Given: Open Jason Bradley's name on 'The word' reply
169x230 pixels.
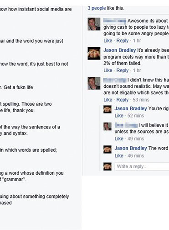Looking at the screenshot, I should pyautogui.click(x=131, y=148).
